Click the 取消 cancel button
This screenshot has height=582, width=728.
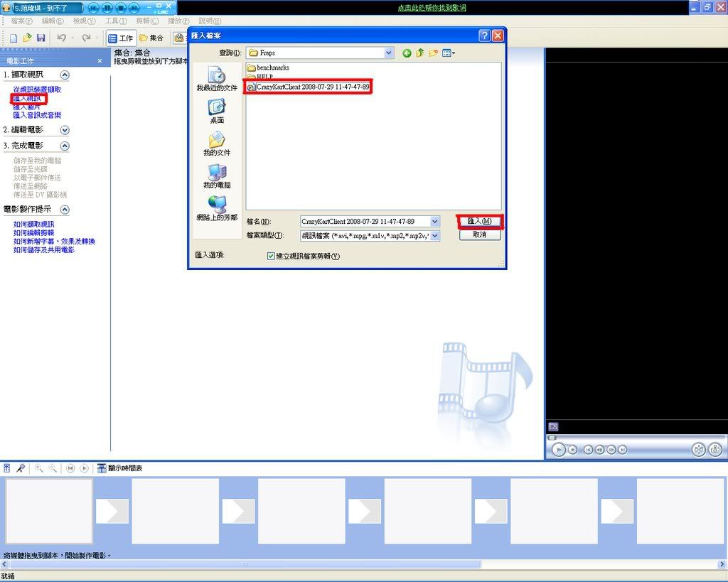click(480, 235)
